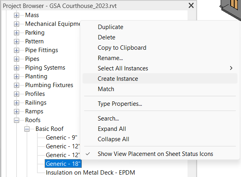The image size is (241, 177).
Task: Toggle Show View Placement on Sheet Status Icons
Action: 155,154
